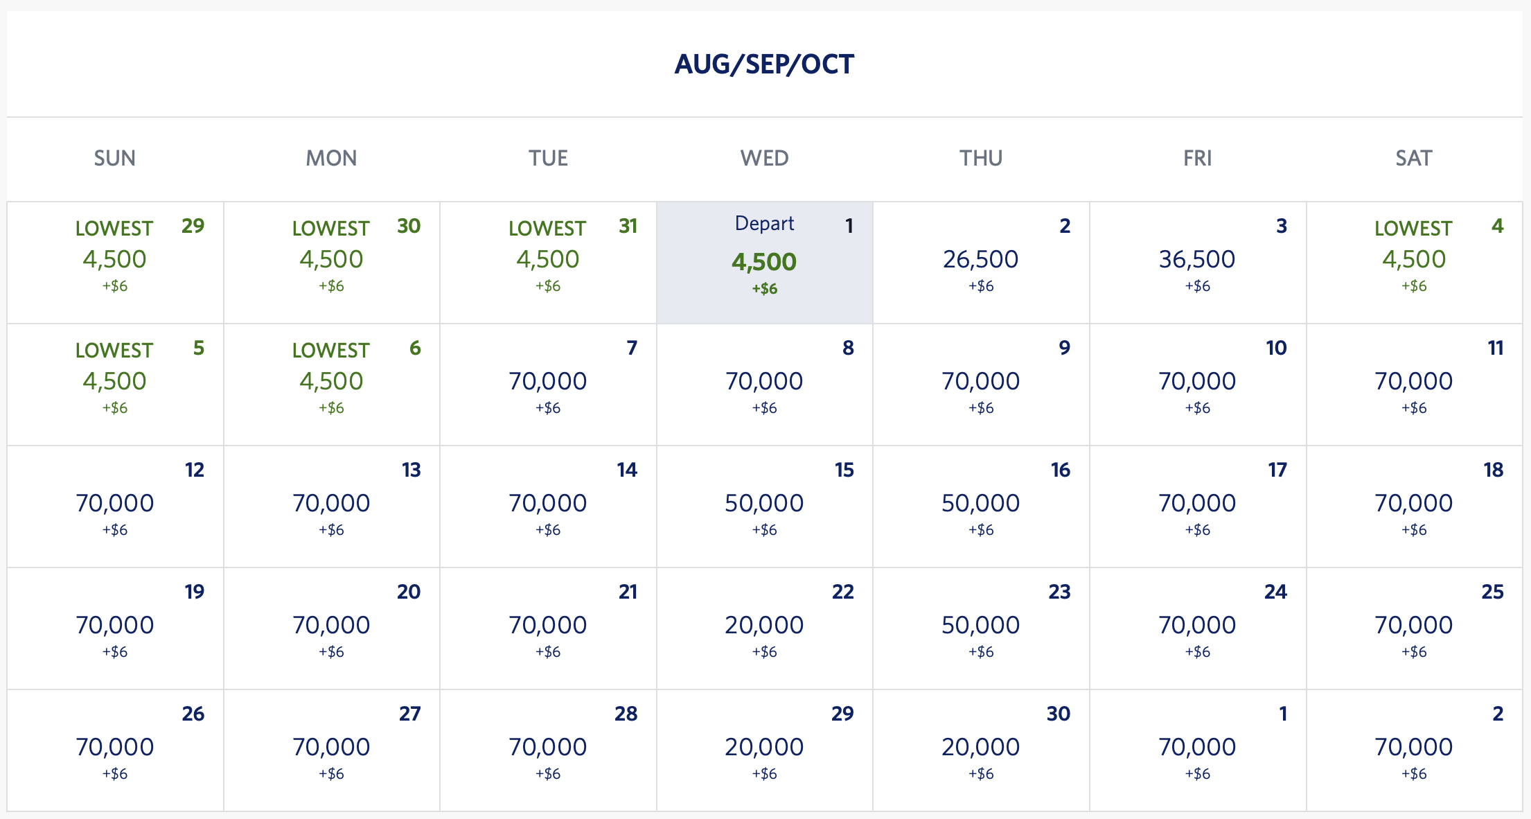The height and width of the screenshot is (819, 1531).
Task: Choose the 50,000 fare on Thursday the 16th
Action: coord(980,503)
